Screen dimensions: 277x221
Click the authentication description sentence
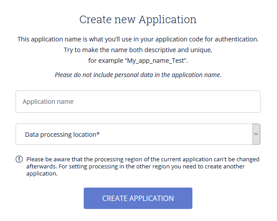pos(138,39)
